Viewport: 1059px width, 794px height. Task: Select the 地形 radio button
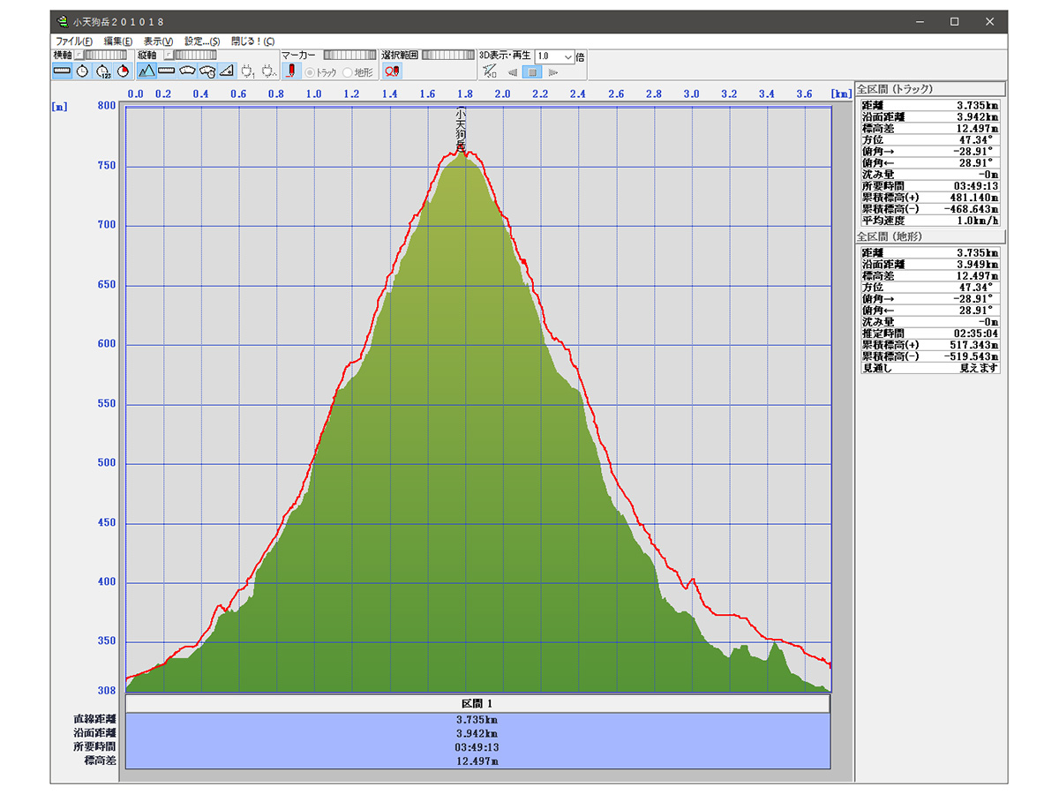click(x=349, y=72)
